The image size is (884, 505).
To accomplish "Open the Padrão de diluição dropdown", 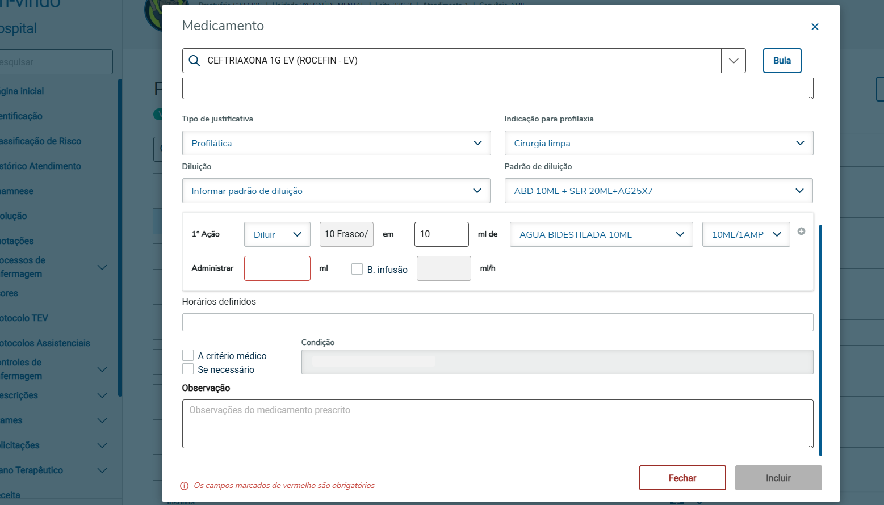I will [659, 191].
